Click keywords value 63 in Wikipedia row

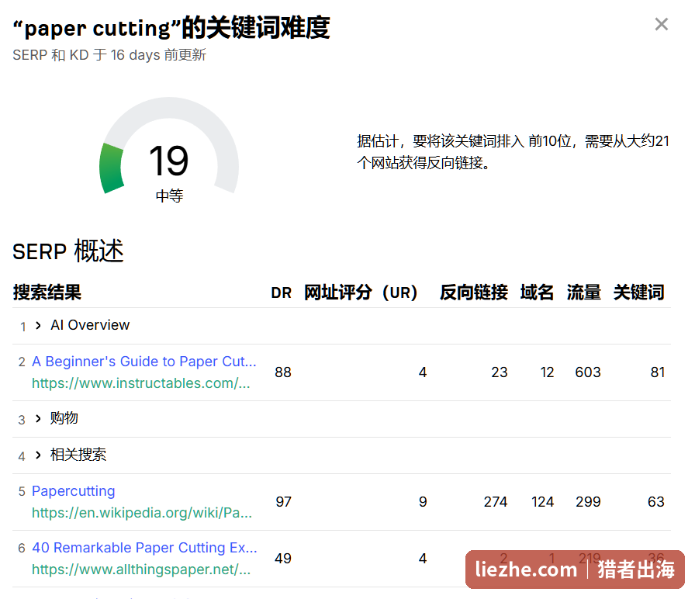coord(656,502)
